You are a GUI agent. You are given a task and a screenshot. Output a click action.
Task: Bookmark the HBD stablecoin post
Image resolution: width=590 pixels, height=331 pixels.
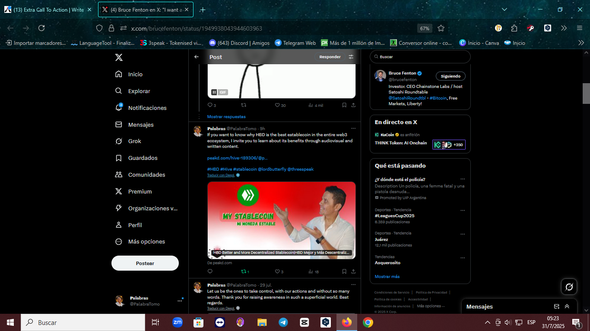click(x=344, y=272)
